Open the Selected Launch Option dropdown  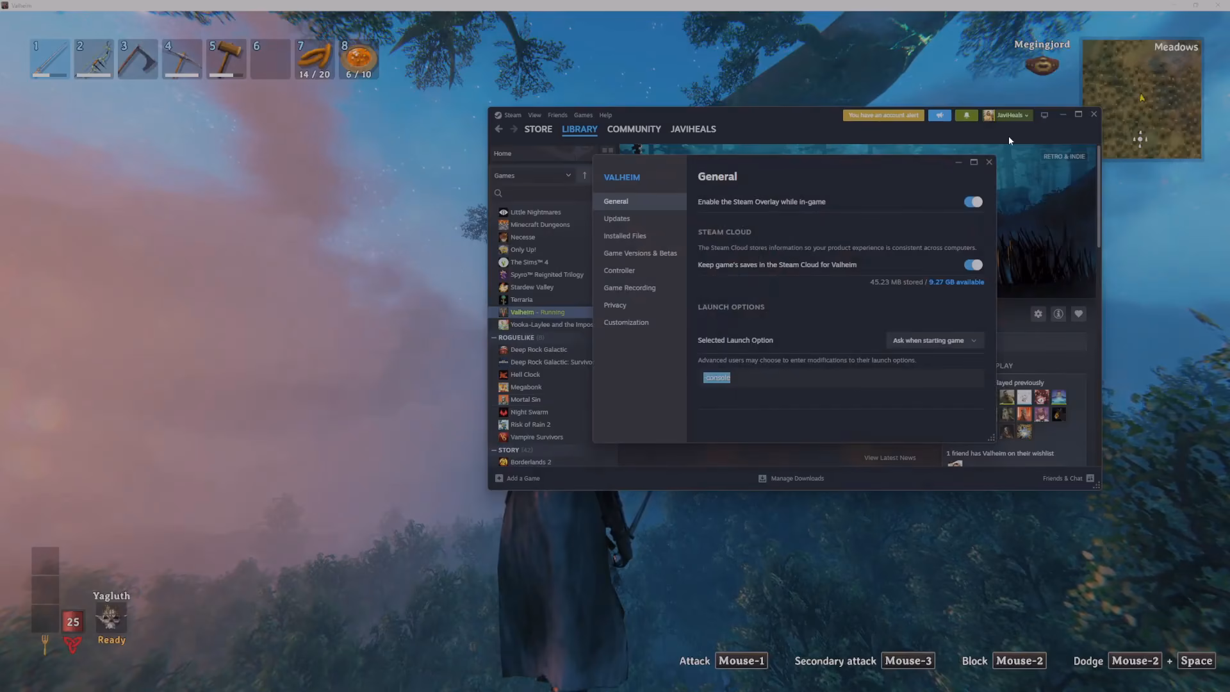(935, 340)
